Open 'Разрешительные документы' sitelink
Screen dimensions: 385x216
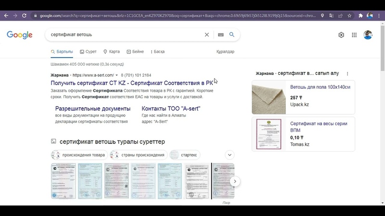tap(93, 108)
